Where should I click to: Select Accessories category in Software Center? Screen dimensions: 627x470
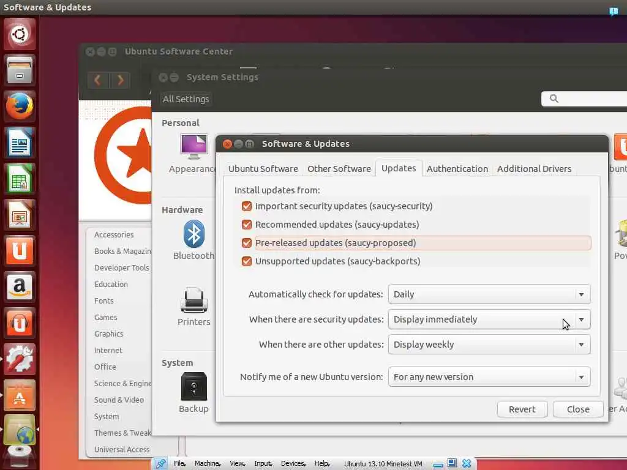pyautogui.click(x=114, y=234)
